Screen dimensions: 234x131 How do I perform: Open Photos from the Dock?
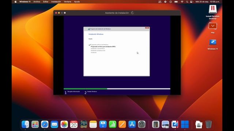(64, 124)
